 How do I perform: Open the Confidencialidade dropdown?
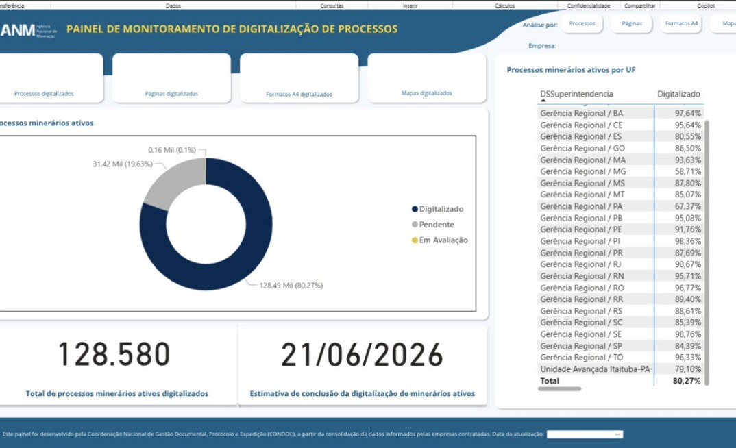[589, 5]
